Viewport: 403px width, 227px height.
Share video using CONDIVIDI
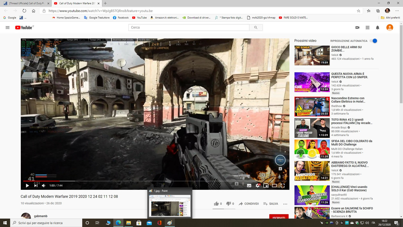(249, 204)
